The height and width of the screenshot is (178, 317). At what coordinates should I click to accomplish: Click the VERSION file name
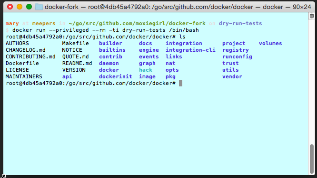click(x=74, y=70)
